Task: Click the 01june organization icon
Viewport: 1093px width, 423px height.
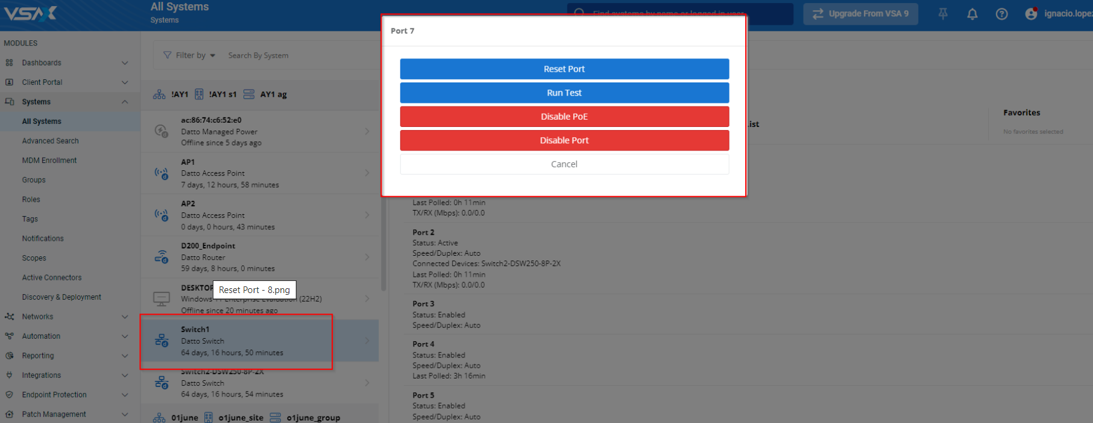Action: (159, 418)
